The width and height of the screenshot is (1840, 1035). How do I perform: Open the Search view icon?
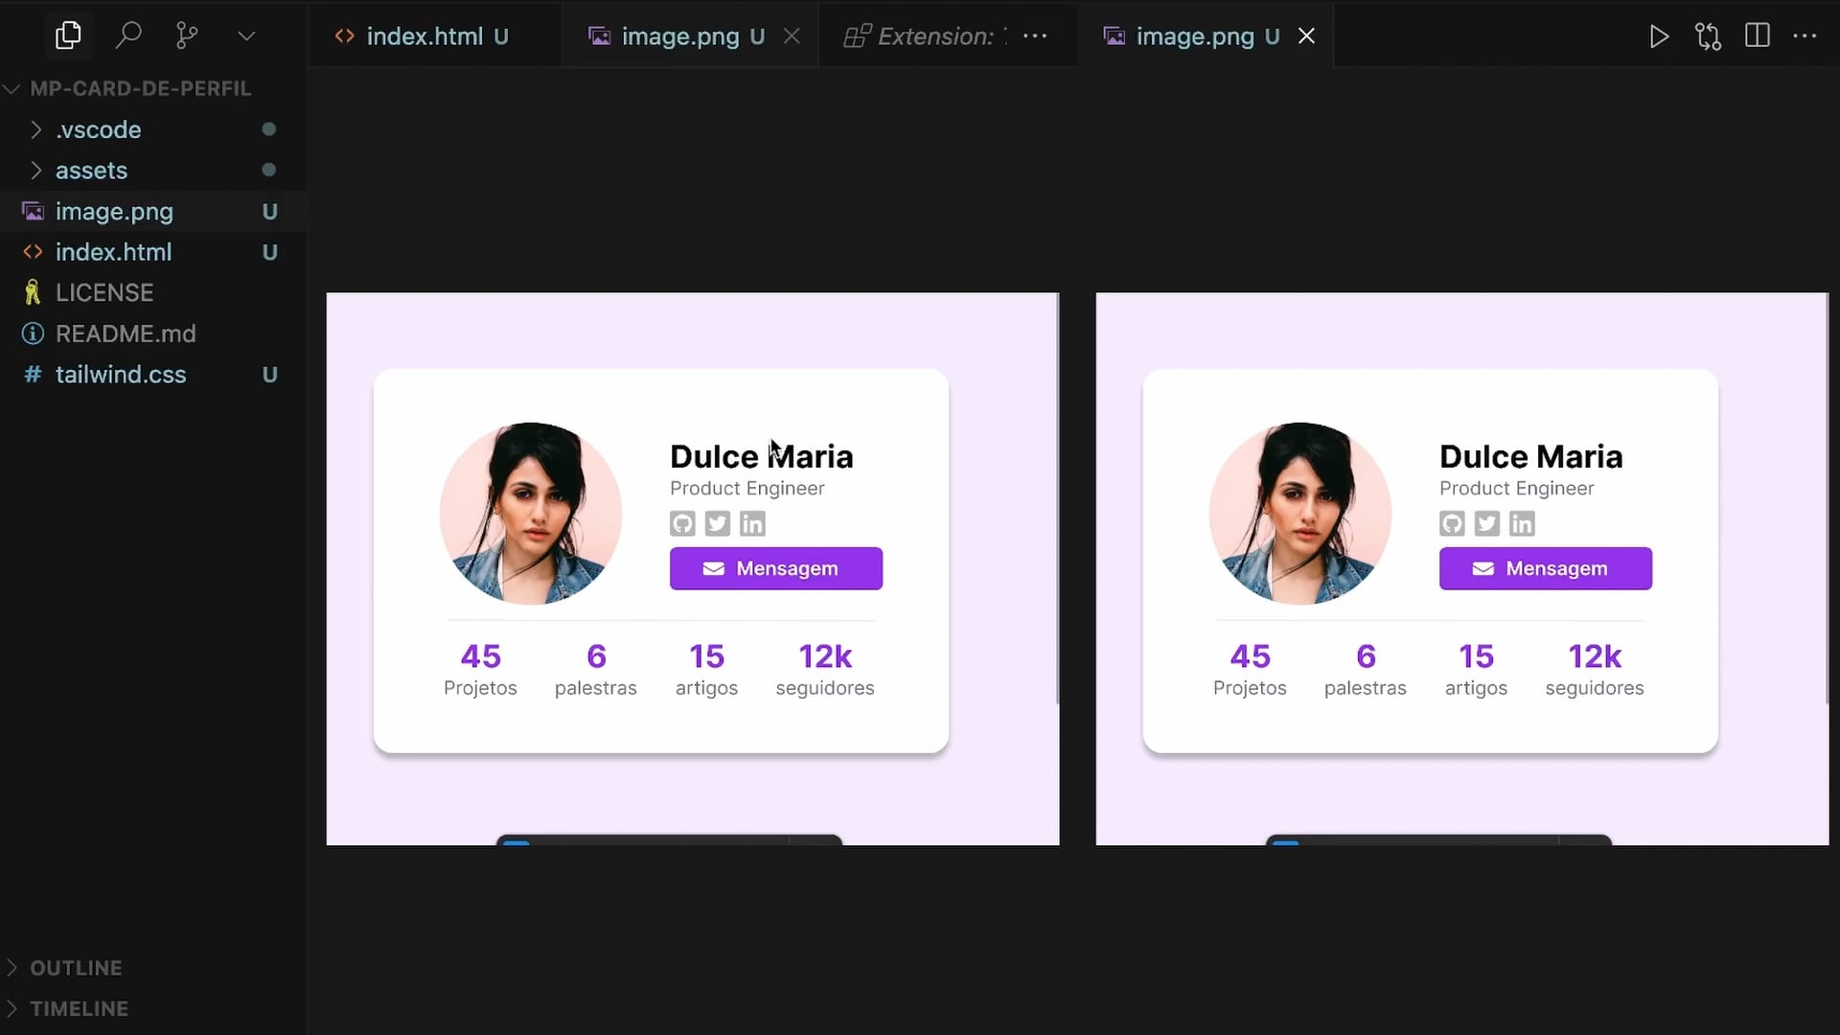[127, 36]
